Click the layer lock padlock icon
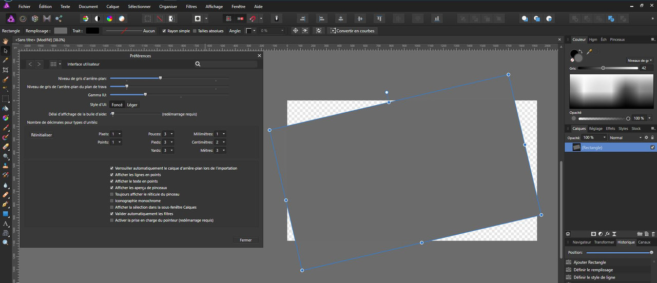Image resolution: width=657 pixels, height=283 pixels. [652, 137]
